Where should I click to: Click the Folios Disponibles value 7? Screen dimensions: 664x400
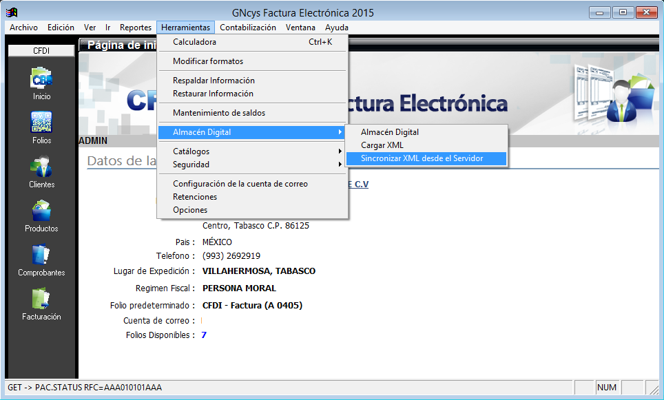(204, 335)
